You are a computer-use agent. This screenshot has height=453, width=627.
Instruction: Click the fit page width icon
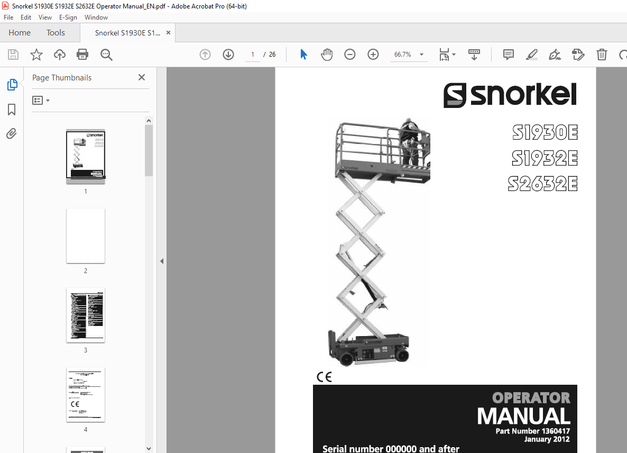[x=444, y=55]
